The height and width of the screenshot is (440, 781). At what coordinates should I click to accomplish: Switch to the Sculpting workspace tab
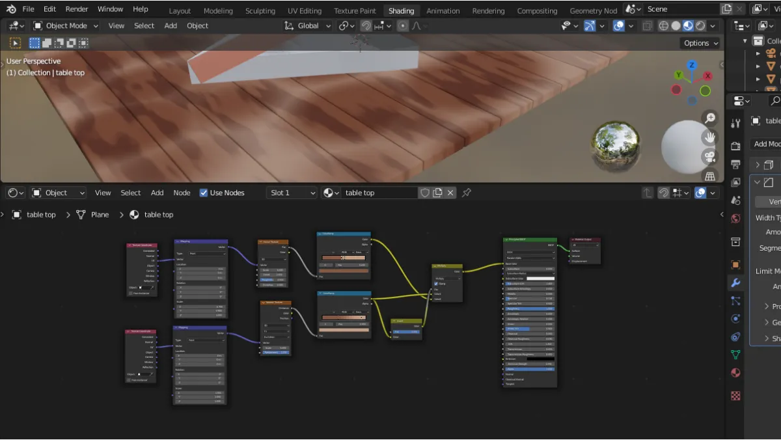click(x=260, y=11)
